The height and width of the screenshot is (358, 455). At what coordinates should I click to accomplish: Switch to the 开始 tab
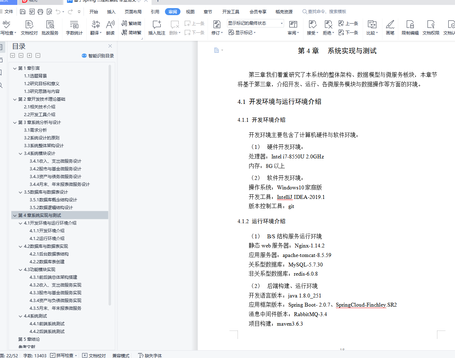click(x=94, y=12)
